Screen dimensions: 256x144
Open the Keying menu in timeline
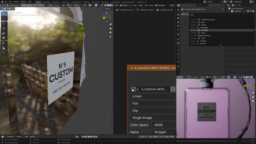coord(20,137)
